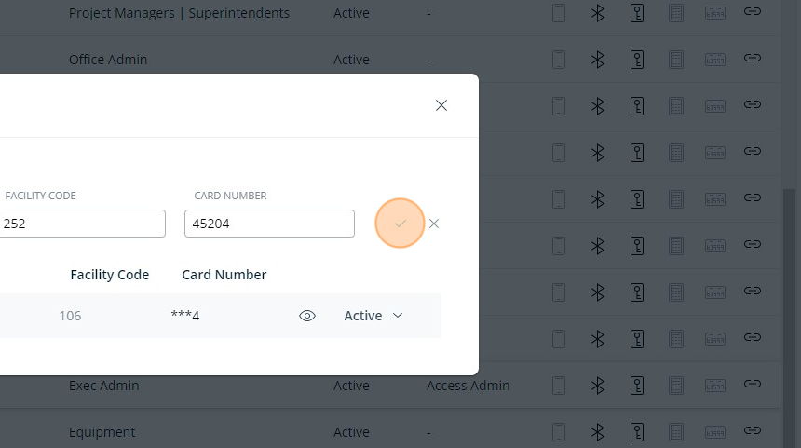The image size is (801, 448).
Task: Reveal the masked card number with eye icon
Action: [307, 316]
